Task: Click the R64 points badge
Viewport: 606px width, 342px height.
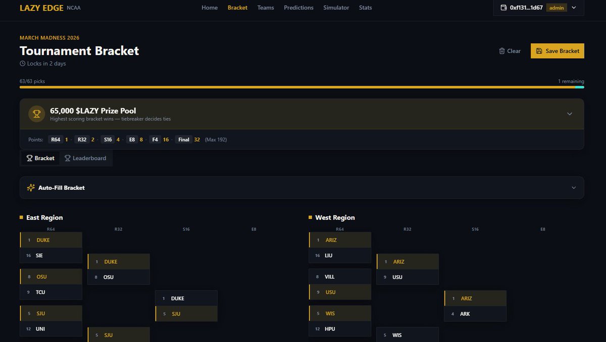Action: click(x=56, y=140)
